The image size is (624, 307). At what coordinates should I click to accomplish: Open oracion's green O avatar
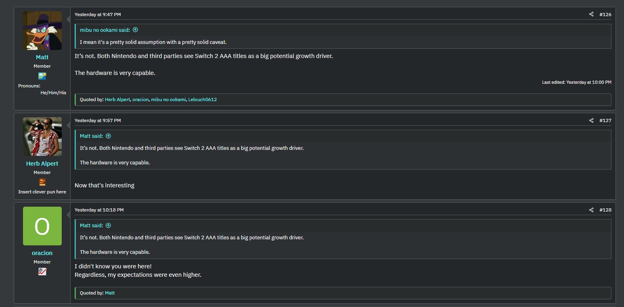point(42,226)
